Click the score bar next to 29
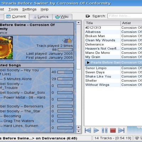Screen dimensions: 142x142 click(65, 79)
